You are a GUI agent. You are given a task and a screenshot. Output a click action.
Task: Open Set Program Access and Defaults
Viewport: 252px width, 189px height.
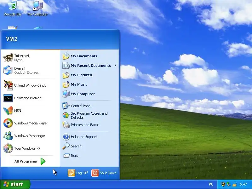pos(90,115)
